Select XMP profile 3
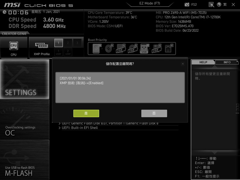Screen dimensions: 240x180 tap(77, 43)
